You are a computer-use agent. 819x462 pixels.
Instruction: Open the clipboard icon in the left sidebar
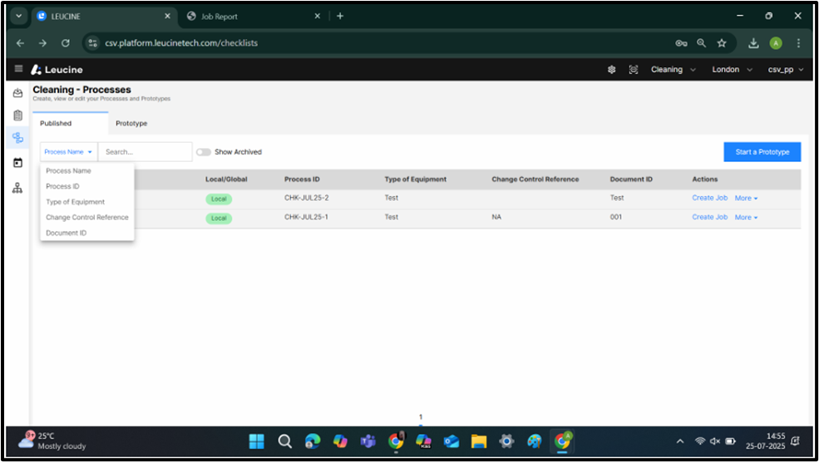click(17, 116)
